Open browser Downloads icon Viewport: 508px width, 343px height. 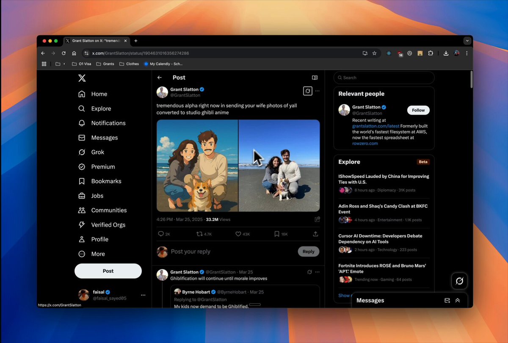tap(446, 53)
